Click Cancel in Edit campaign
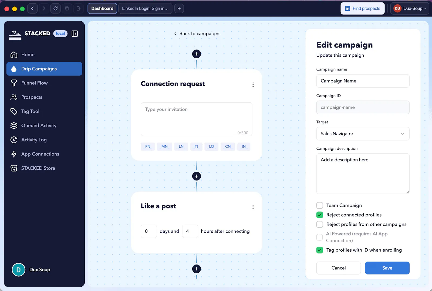The width and height of the screenshot is (432, 291). 339,268
